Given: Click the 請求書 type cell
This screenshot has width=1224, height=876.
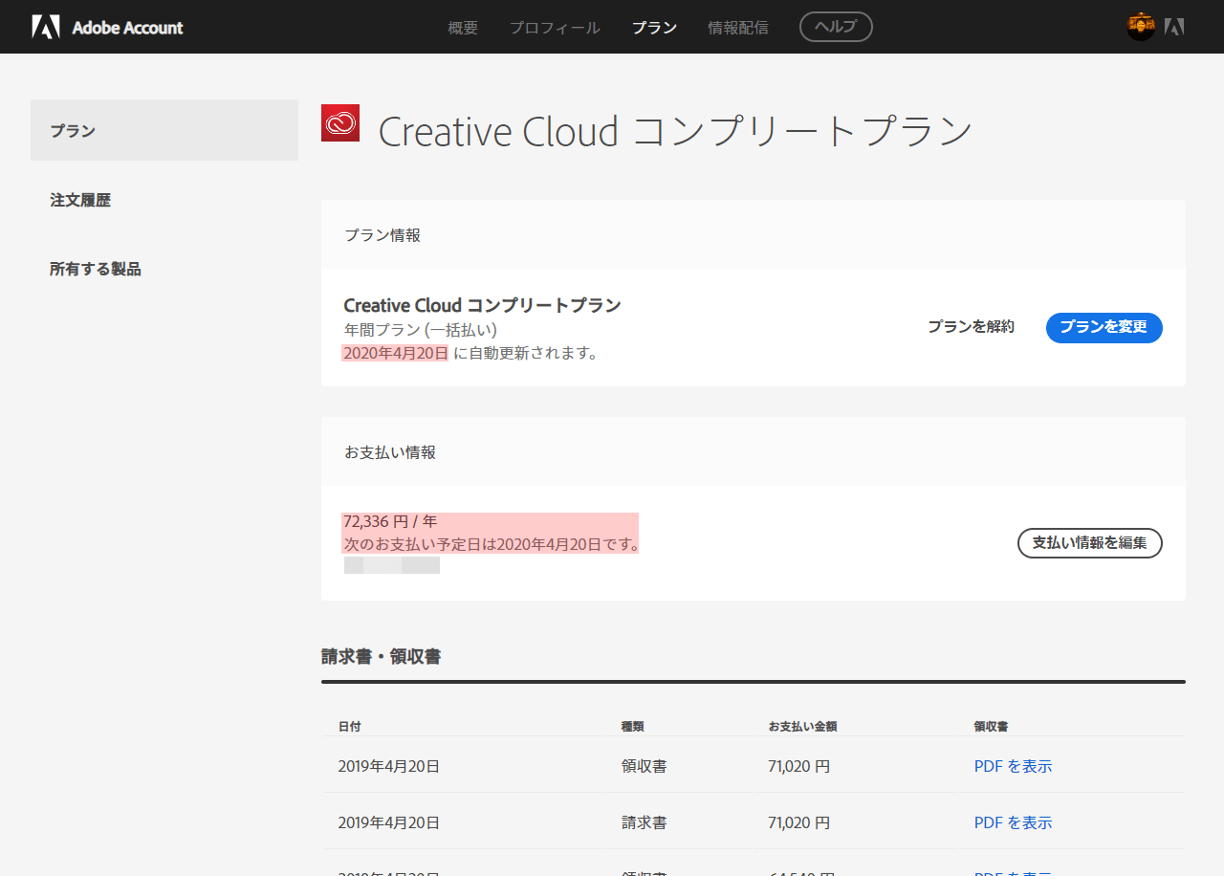Looking at the screenshot, I should [644, 822].
